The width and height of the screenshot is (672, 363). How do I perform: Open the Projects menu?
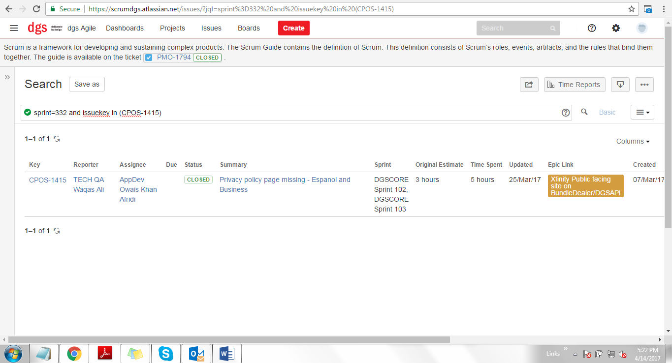tap(172, 28)
